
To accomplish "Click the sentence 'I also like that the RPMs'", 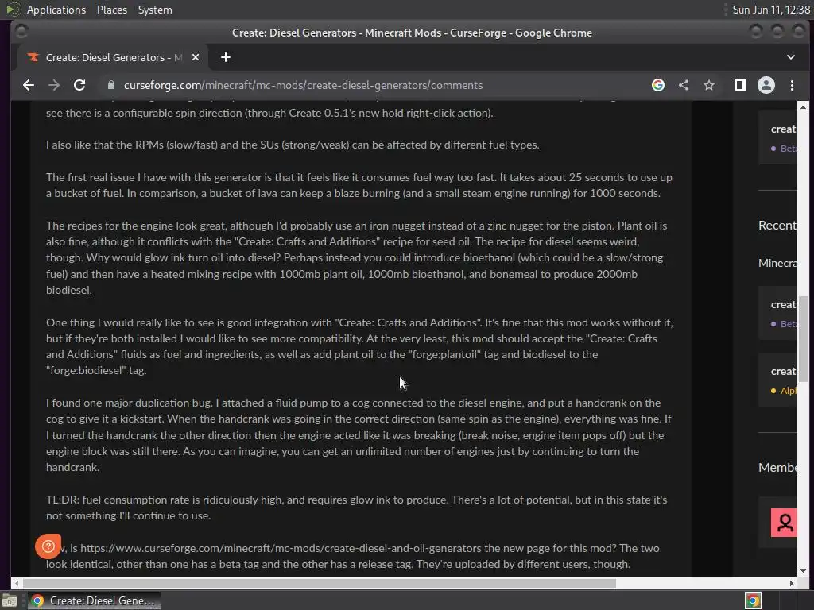I will click(293, 145).
